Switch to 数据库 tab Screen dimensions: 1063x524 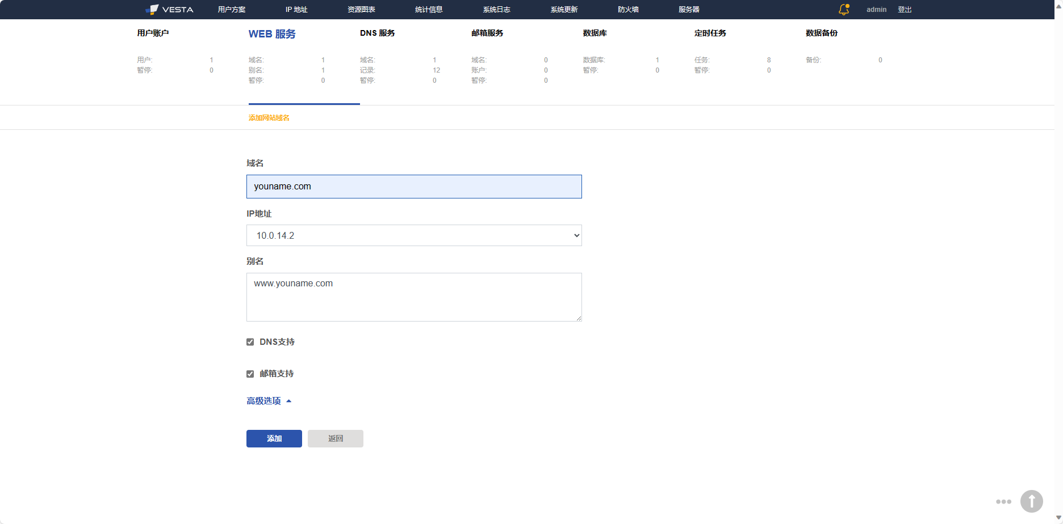click(595, 33)
